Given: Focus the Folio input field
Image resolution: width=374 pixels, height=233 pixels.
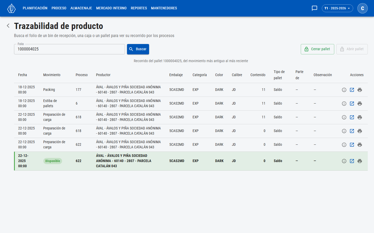Looking at the screenshot, I should (x=69, y=49).
